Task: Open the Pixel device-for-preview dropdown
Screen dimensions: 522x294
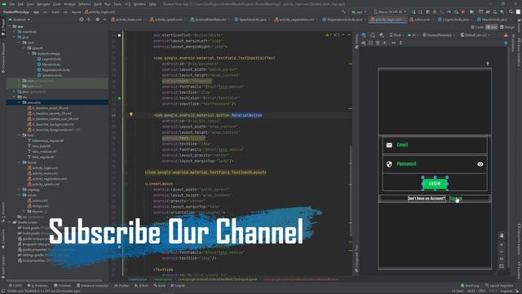Action: (x=396, y=35)
